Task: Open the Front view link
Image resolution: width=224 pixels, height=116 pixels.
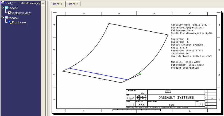Action: tap(19, 23)
